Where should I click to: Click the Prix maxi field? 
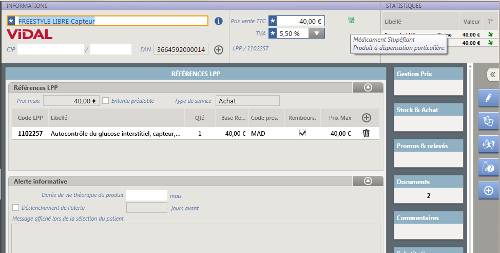[71, 101]
